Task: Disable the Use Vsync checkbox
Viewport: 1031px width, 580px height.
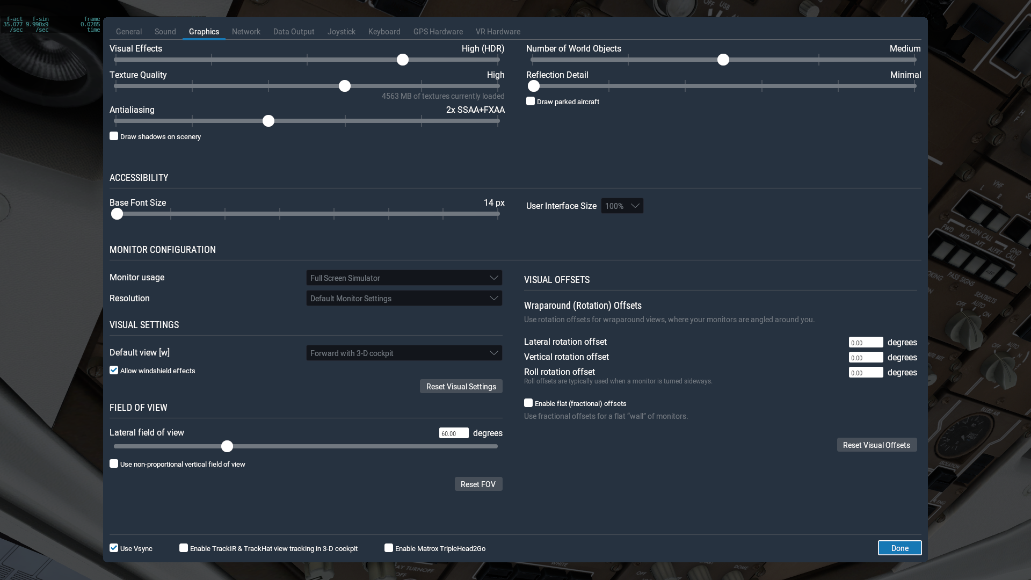Action: (114, 548)
